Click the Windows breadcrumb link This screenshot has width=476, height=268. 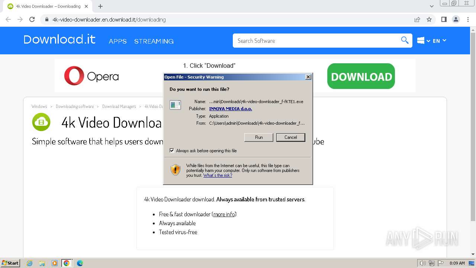pyautogui.click(x=39, y=106)
